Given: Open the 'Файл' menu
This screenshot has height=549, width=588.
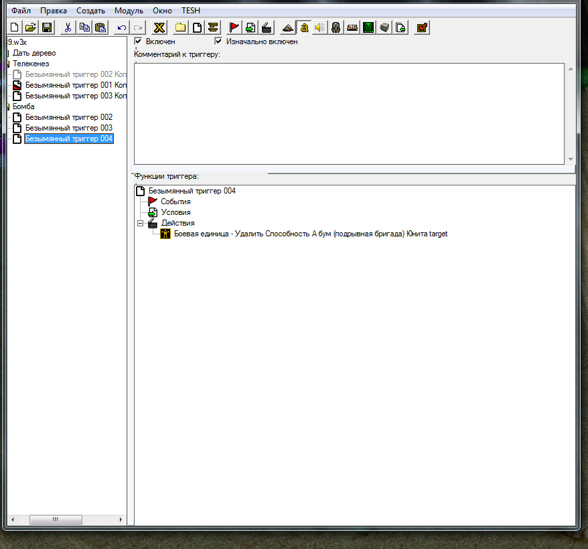Looking at the screenshot, I should 21,11.
